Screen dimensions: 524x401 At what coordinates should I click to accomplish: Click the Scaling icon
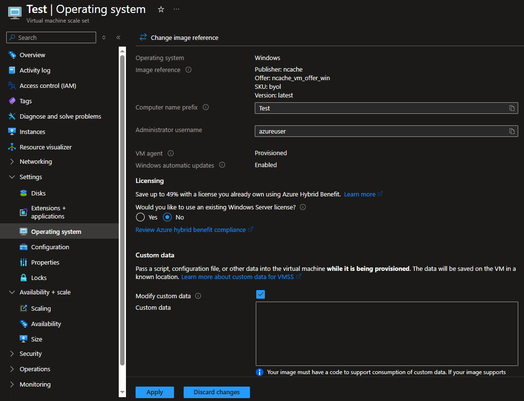(24, 308)
